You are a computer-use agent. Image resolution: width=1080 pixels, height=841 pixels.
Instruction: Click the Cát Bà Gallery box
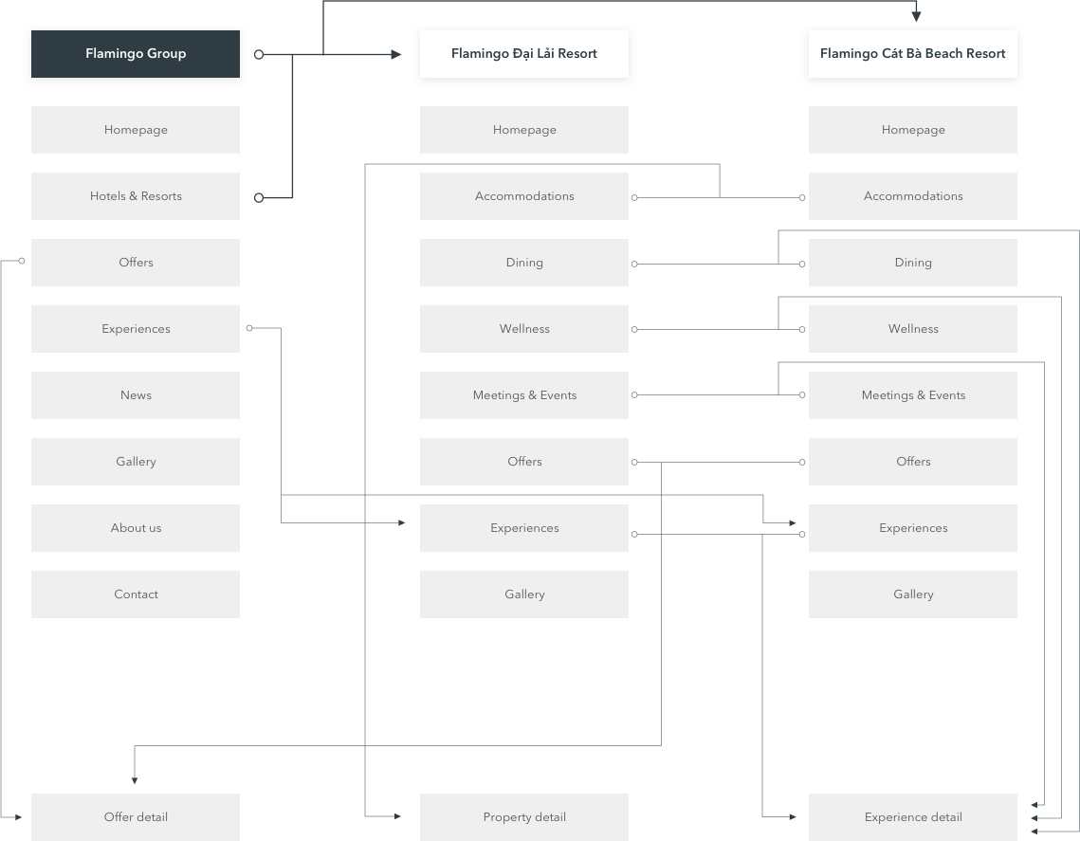(912, 594)
